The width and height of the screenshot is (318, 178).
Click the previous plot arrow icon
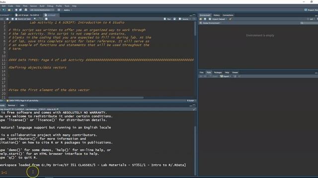point(201,76)
